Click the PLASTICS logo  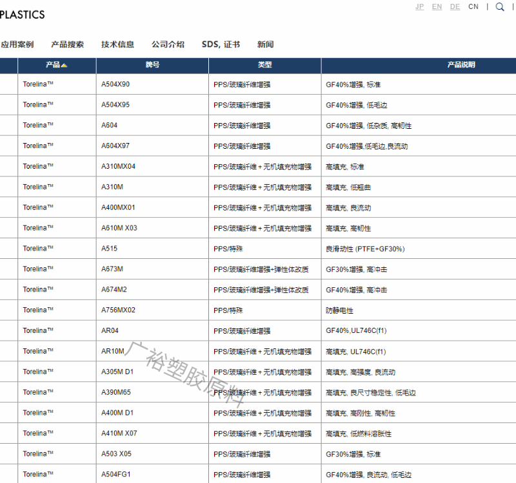coord(22,15)
